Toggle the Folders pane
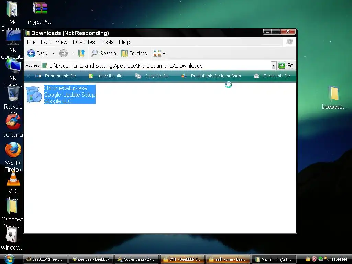352x264 pixels. [x=134, y=53]
